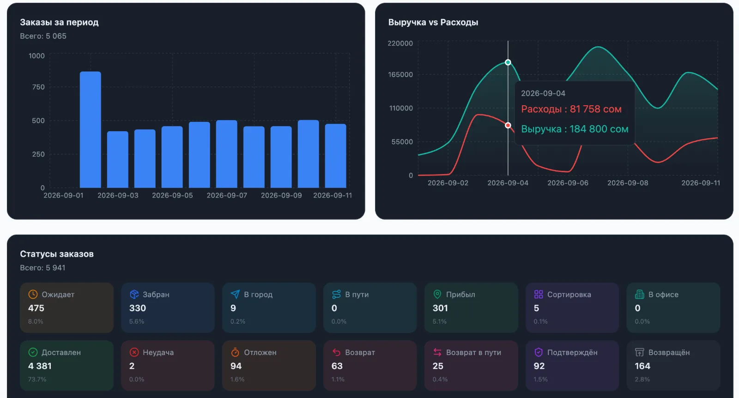739x398 pixels.
Task: Click the 2.8% share under Возвращён
Action: (x=642, y=380)
